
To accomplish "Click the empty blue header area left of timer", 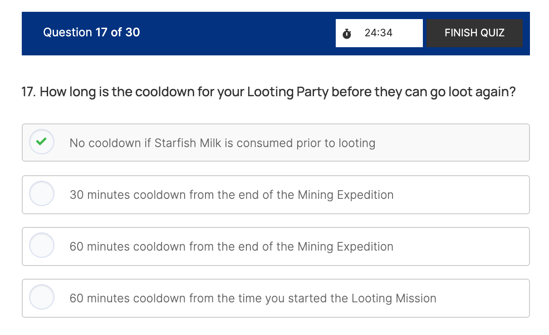I will click(236, 33).
